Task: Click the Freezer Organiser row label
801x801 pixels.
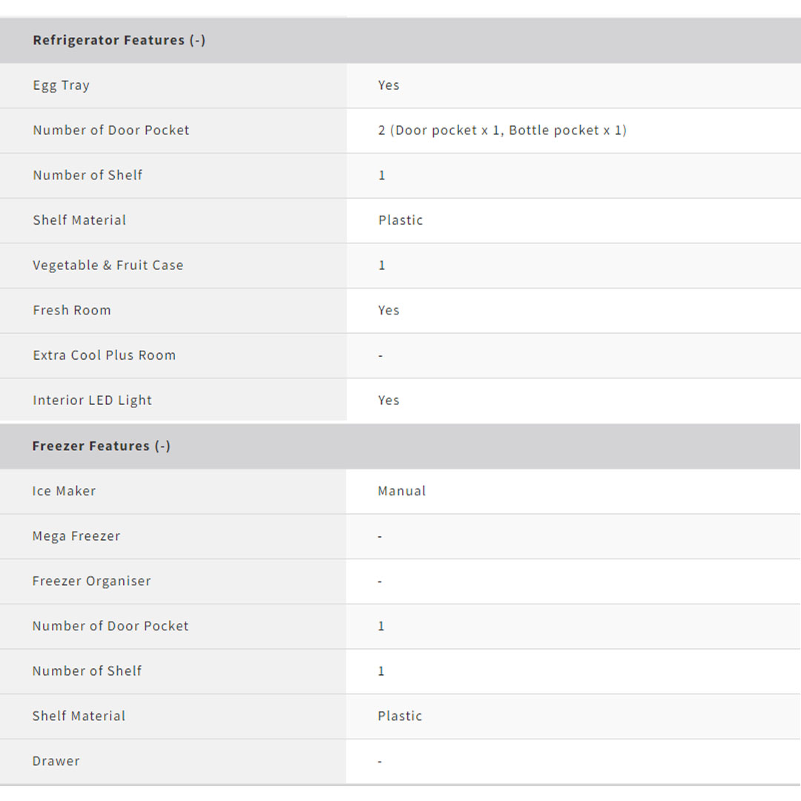Action: pos(91,581)
